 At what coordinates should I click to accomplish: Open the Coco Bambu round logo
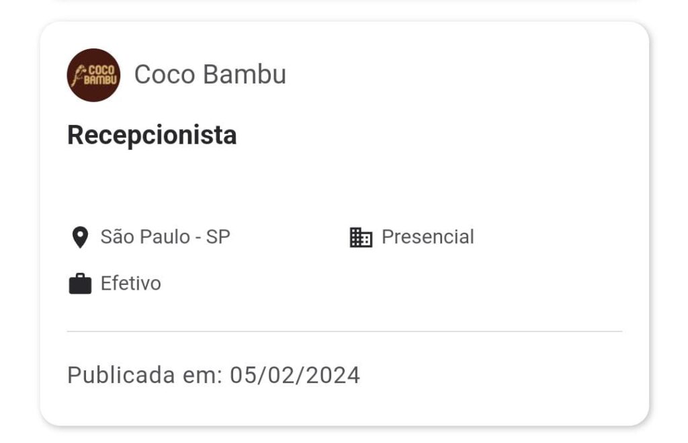93,75
